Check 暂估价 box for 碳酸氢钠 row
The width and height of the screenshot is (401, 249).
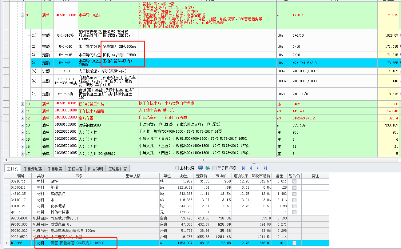(x=295, y=194)
